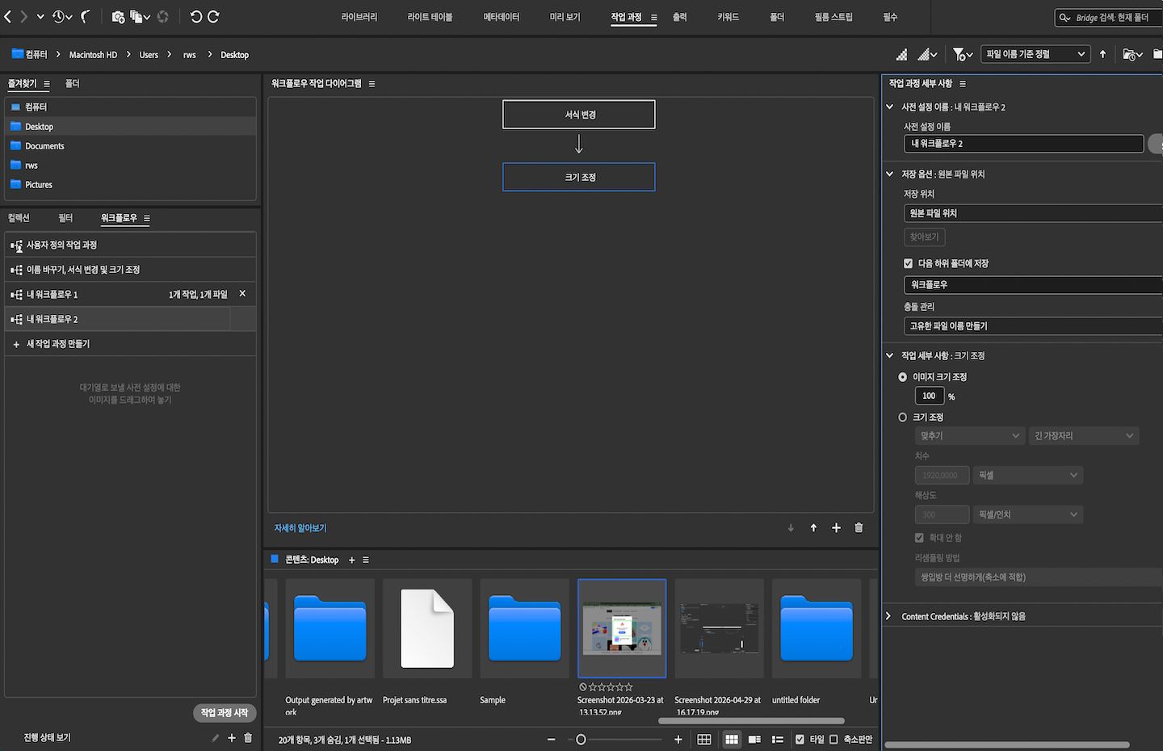Collapse 저장 옵션 section
This screenshot has width=1163, height=751.
pyautogui.click(x=890, y=174)
